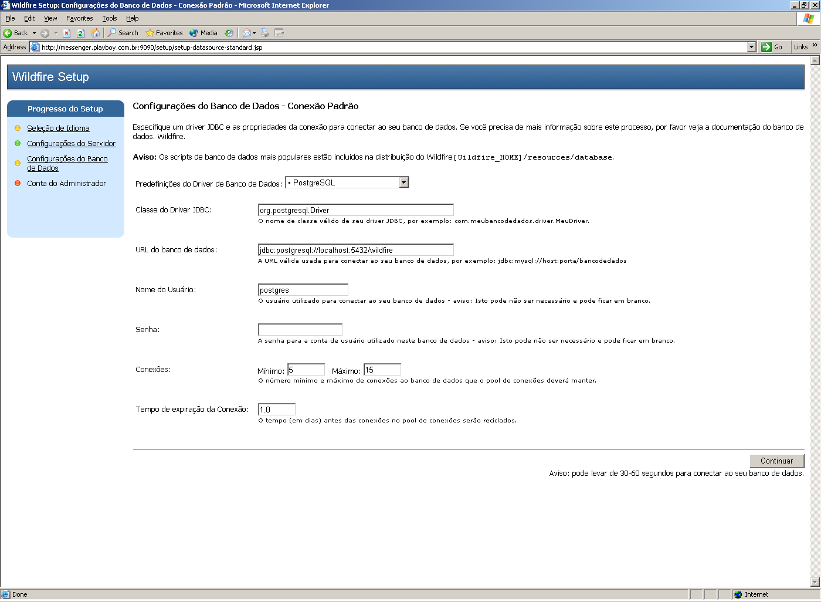The image size is (821, 602).
Task: Click the page scrollbar down arrow
Action: tap(815, 582)
